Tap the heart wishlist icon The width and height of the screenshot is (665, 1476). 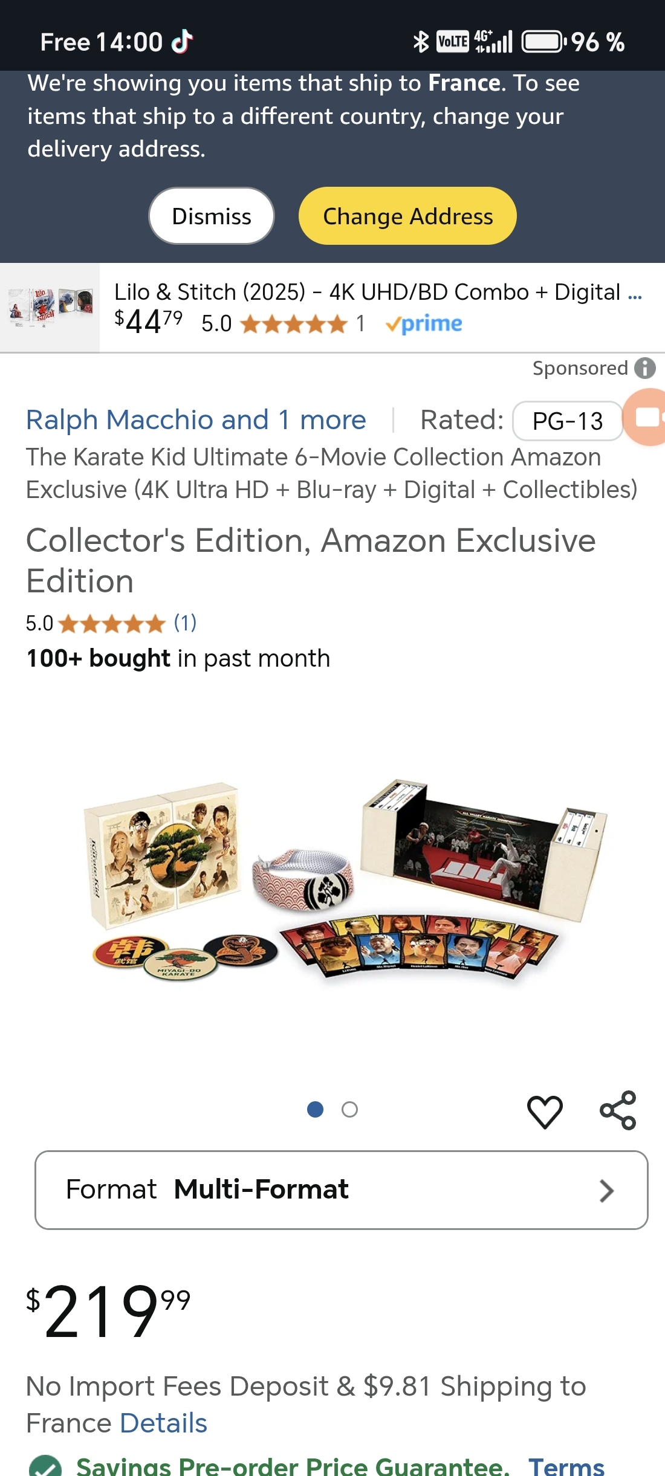click(545, 1111)
